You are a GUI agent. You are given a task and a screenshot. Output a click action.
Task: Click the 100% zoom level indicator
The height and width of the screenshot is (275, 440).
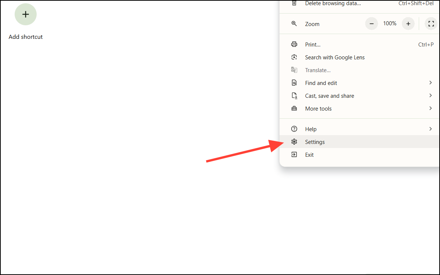[389, 23]
